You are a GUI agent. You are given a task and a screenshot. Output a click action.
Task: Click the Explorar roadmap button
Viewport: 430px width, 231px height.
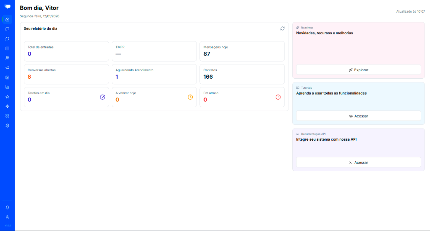[359, 70]
